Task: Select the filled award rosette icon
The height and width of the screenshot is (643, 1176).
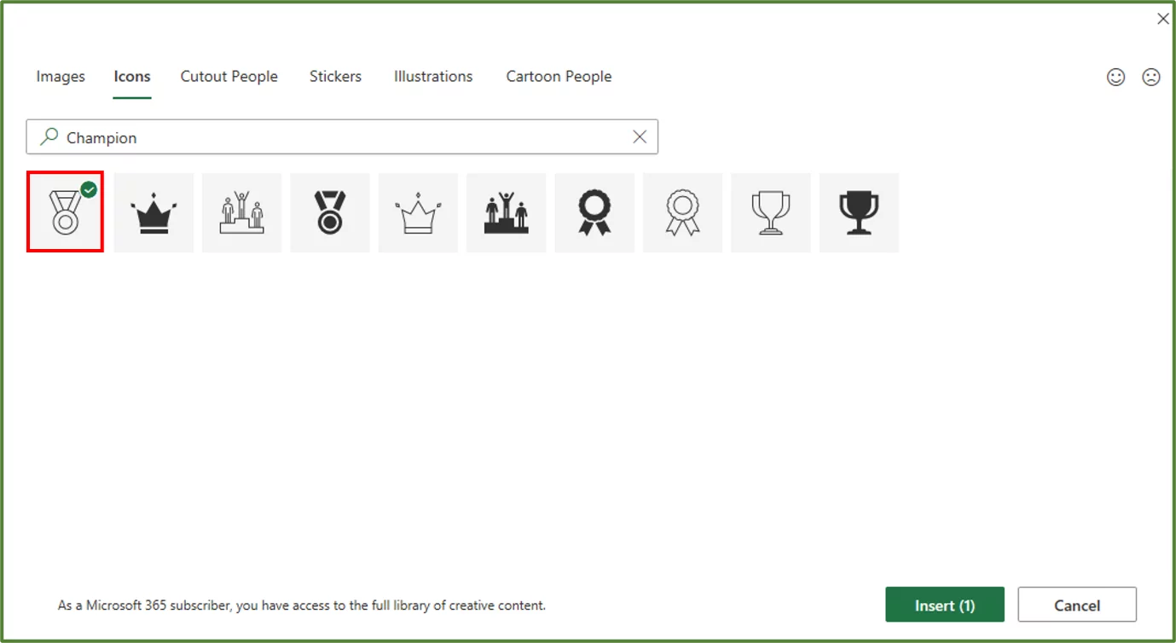Action: 594,212
